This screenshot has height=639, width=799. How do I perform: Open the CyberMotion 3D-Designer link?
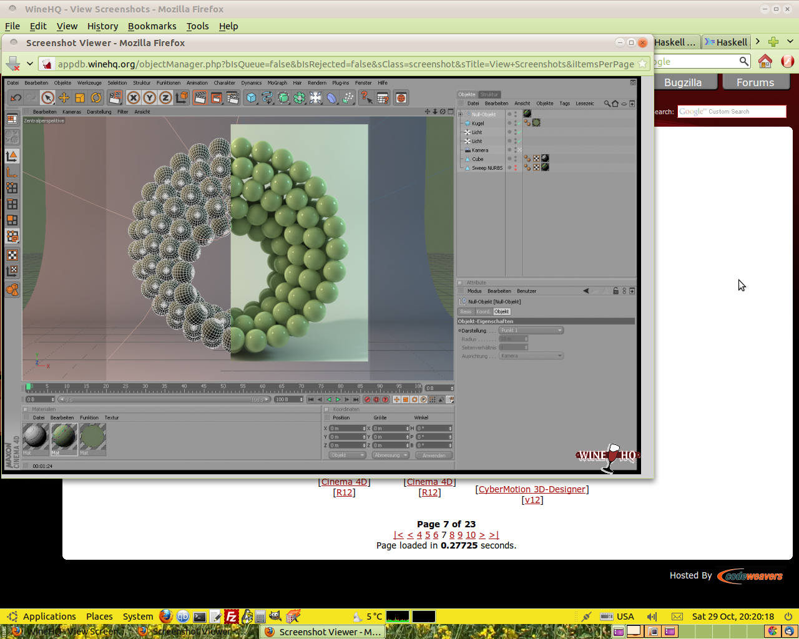[532, 489]
